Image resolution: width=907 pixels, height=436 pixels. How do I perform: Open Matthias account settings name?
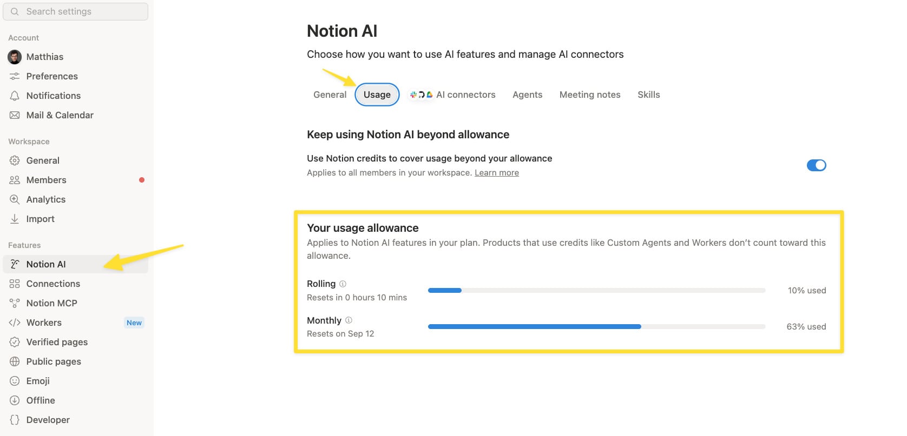point(45,57)
